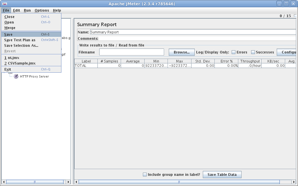Screen dimensions: 298x186
Task: Select the HTTP Proxy Server tree node
Action: (x=34, y=76)
